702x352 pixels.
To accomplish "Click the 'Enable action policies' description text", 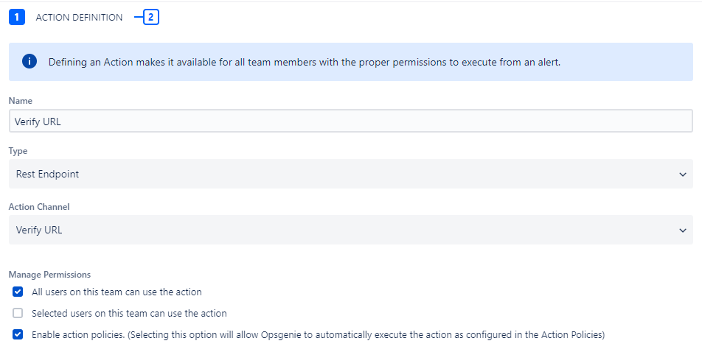I will pyautogui.click(x=318, y=334).
